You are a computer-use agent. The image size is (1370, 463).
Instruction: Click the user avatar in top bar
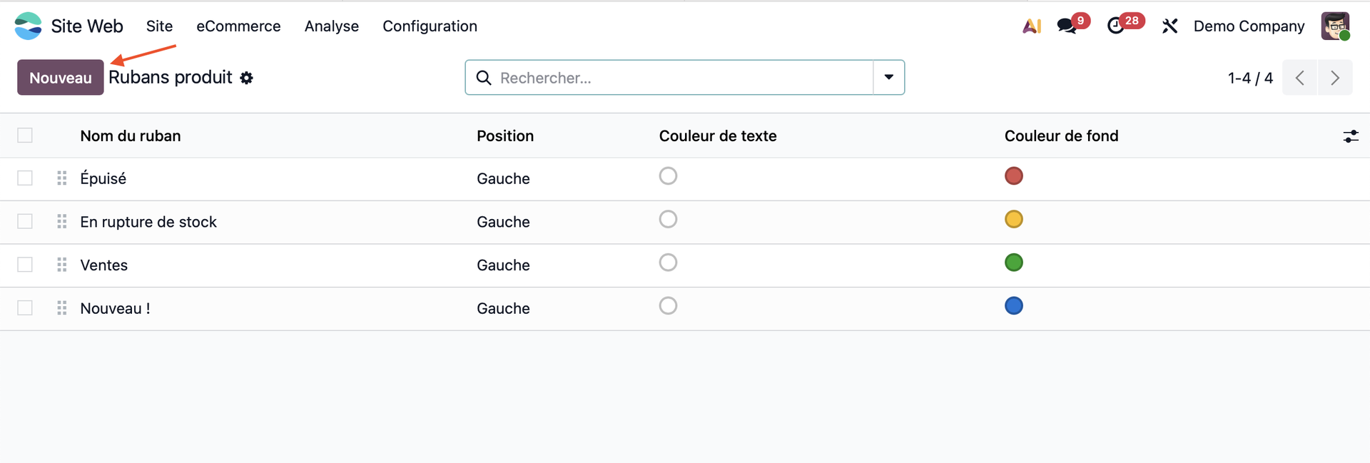(x=1335, y=26)
